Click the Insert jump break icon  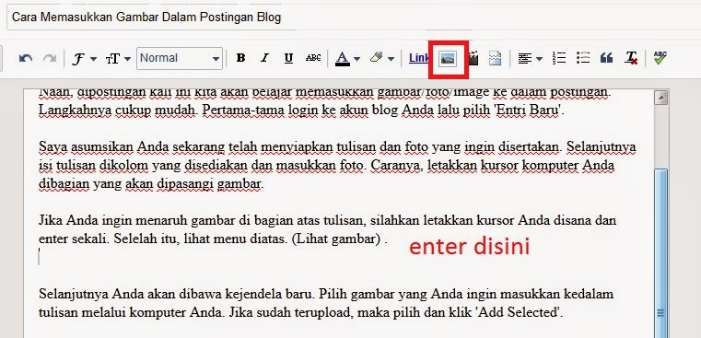[495, 58]
